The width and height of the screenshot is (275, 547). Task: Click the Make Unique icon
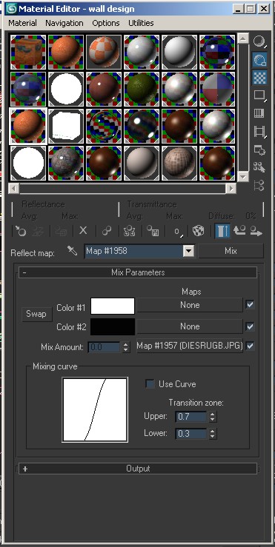[130, 231]
